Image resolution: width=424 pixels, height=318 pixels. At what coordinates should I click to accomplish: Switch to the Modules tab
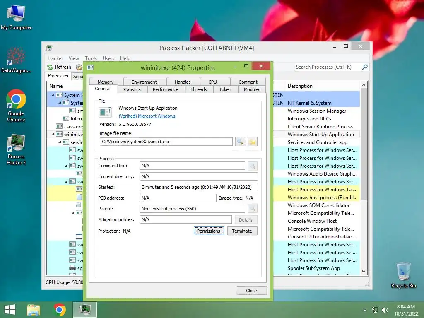tap(252, 89)
